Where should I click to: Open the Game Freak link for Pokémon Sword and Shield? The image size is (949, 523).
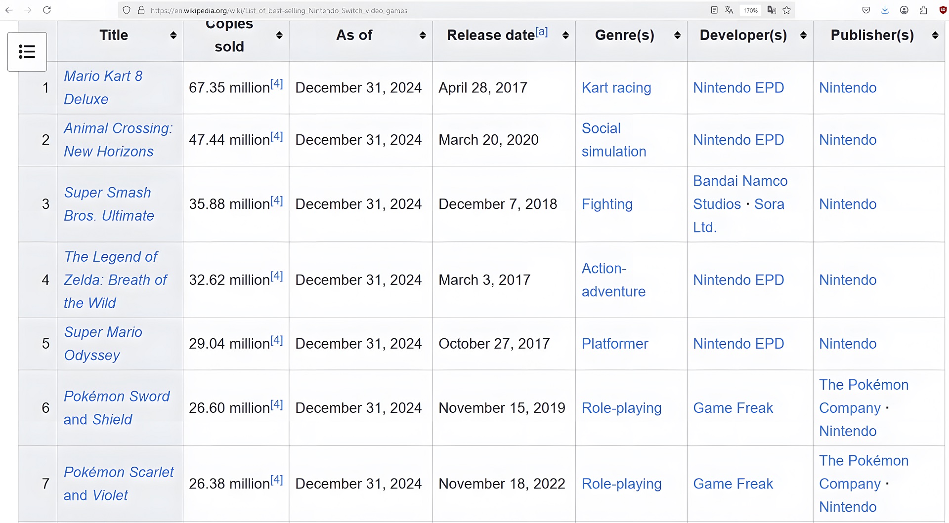[733, 408]
